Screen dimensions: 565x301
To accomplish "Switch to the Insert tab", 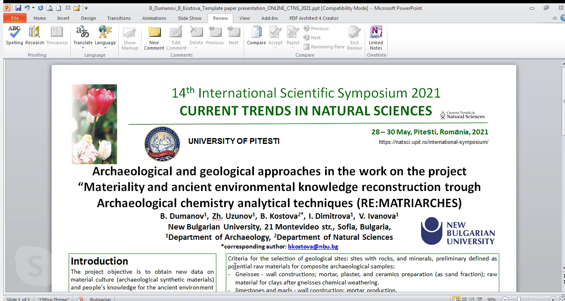I will click(63, 18).
